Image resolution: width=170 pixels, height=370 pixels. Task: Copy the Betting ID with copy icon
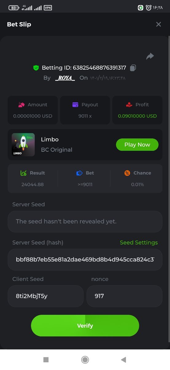[133, 68]
